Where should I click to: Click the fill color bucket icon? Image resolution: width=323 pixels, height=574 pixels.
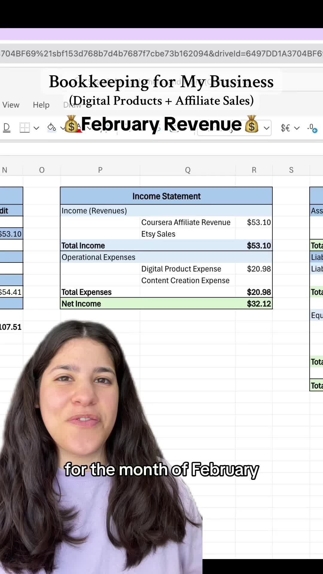point(51,128)
